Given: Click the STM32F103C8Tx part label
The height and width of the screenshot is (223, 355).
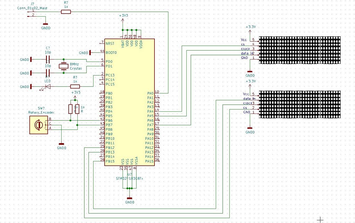Looking at the screenshot, I should pos(130,178).
